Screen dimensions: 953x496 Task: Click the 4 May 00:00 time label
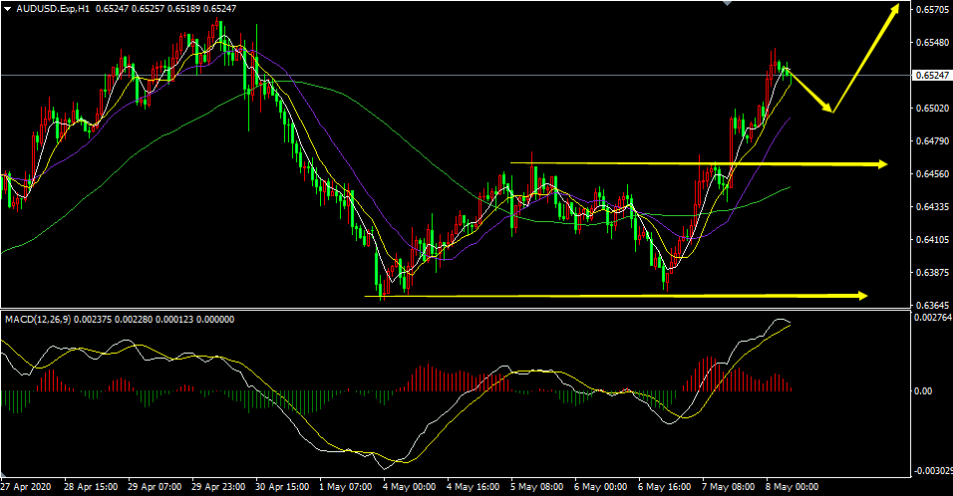[410, 487]
